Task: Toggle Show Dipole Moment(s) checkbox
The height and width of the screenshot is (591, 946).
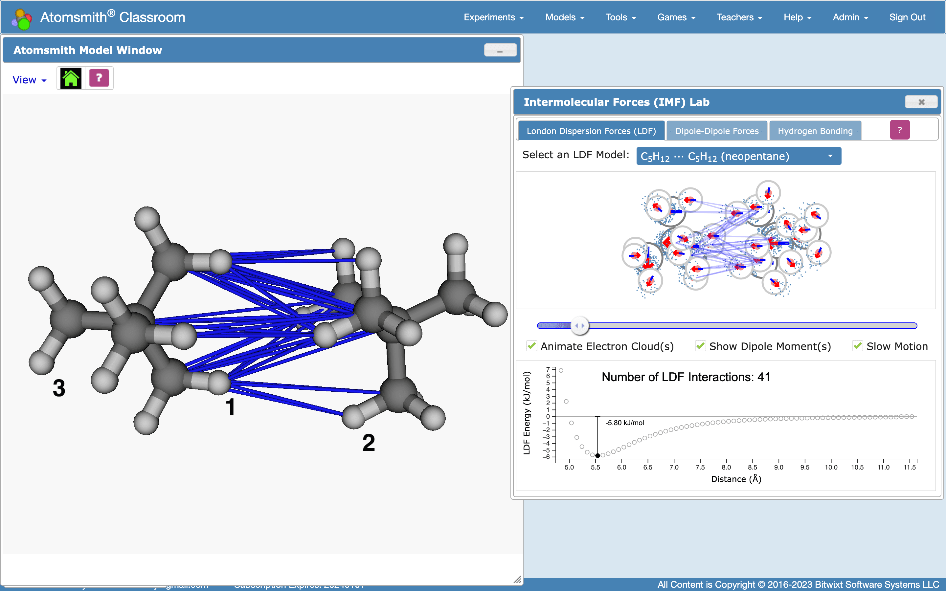Action: click(700, 346)
